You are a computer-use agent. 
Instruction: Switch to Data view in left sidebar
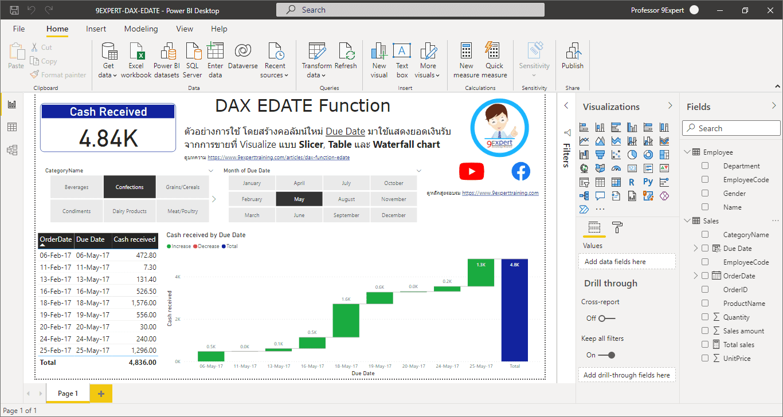13,127
